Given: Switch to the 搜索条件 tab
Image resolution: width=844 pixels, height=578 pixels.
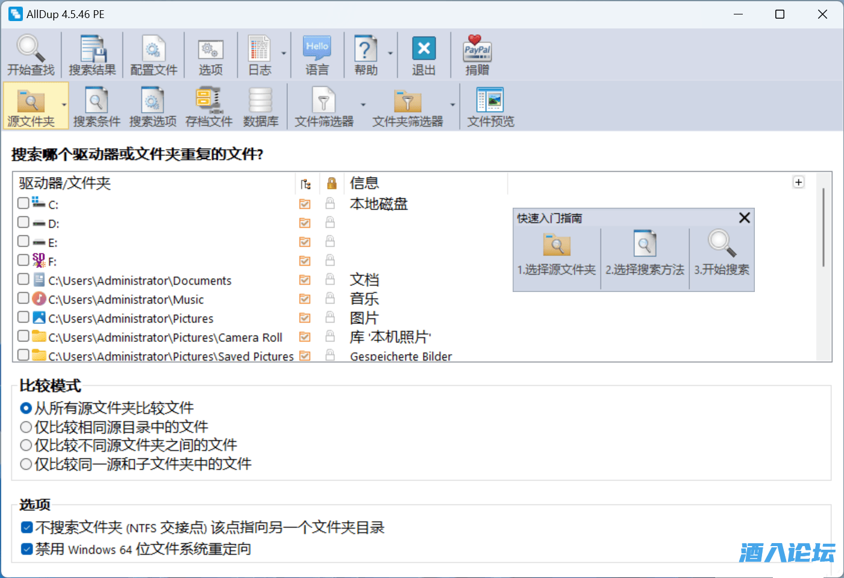Looking at the screenshot, I should click(x=96, y=107).
